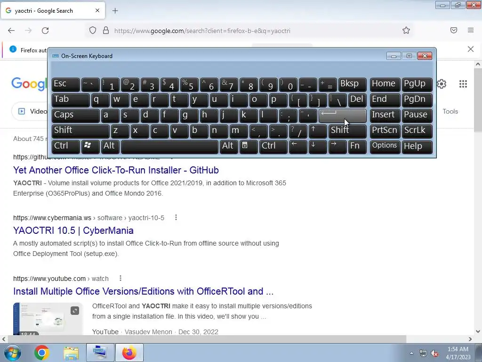Click the down arrow key on keyboard
Screen dimensions: 482x362
click(318, 147)
